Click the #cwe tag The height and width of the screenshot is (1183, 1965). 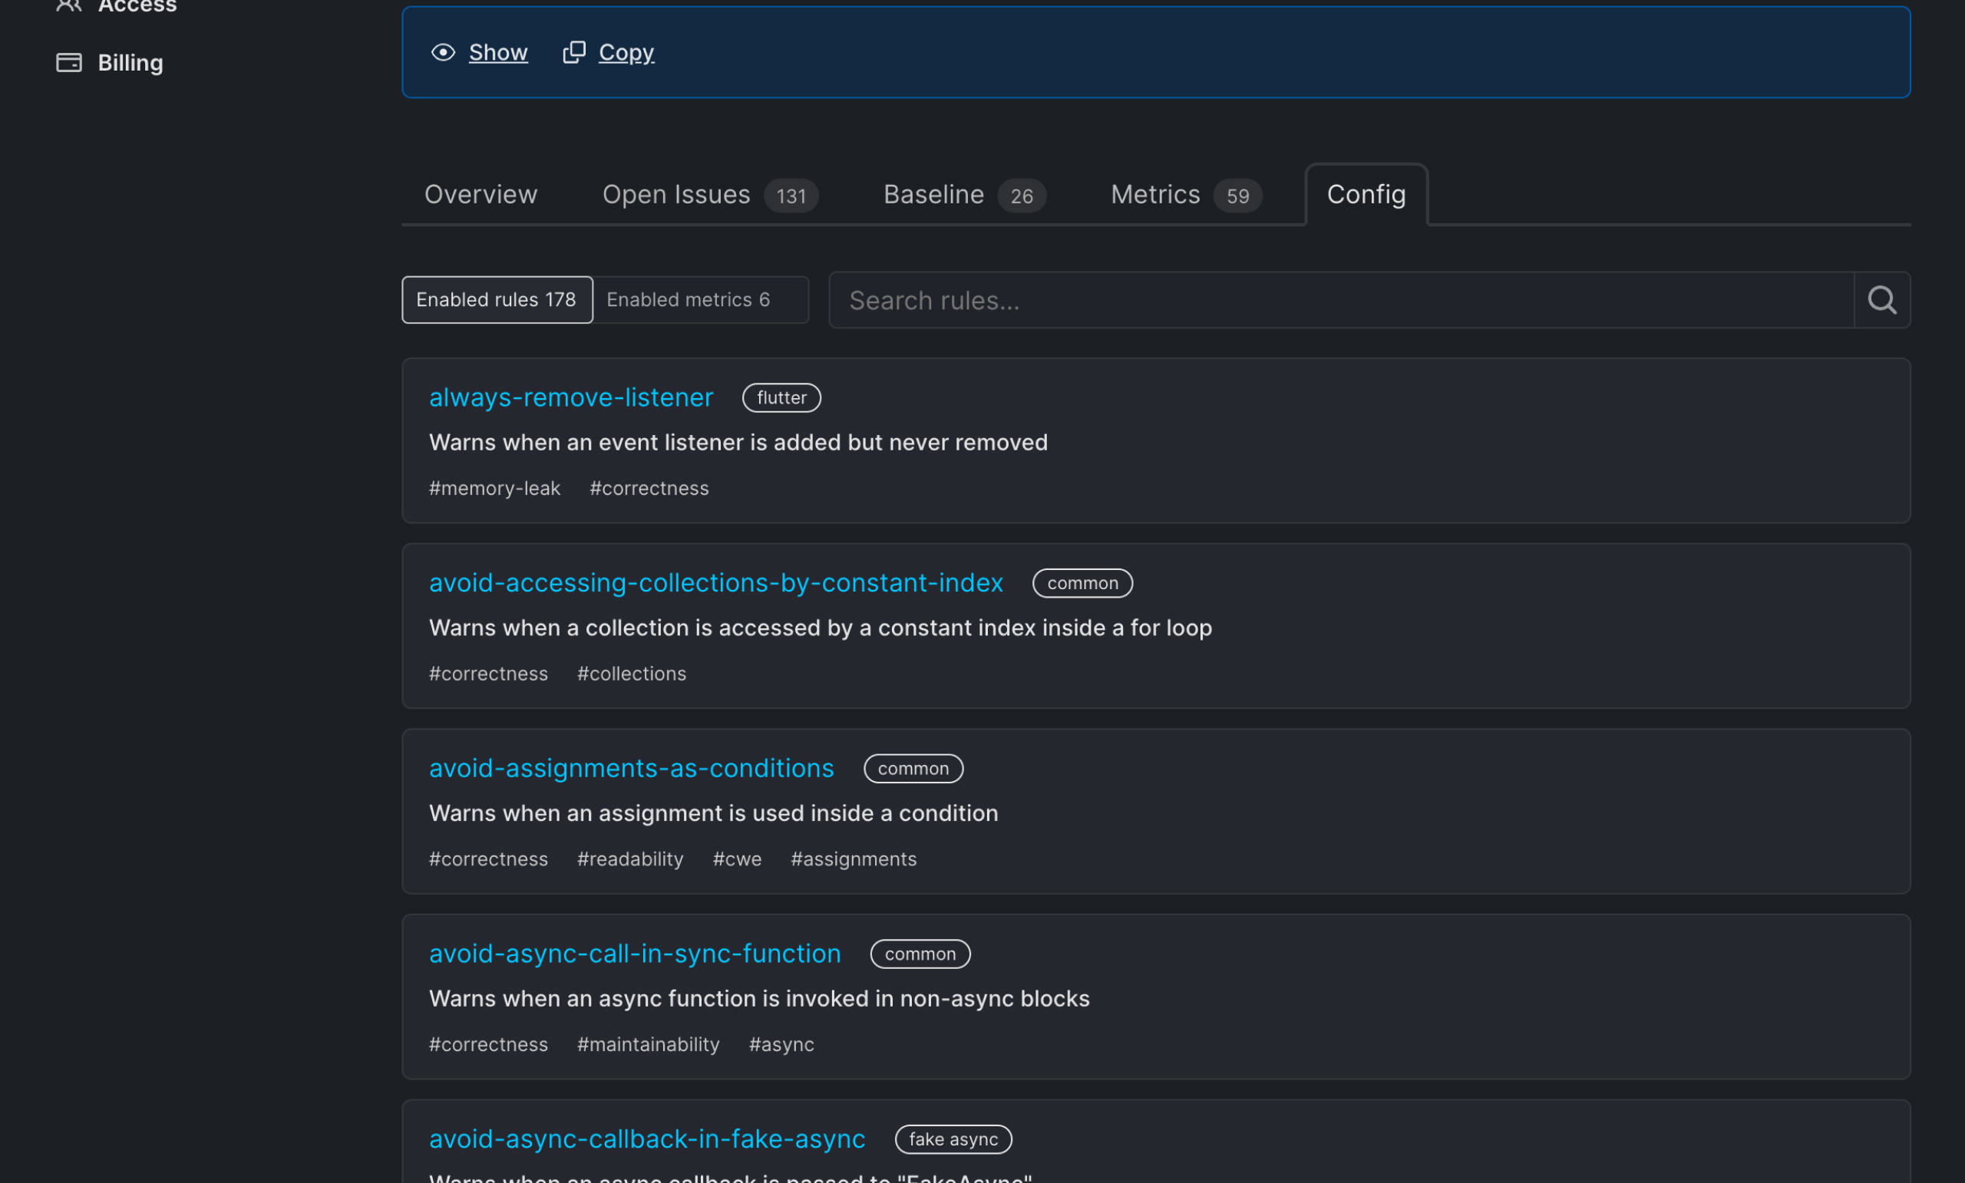point(737,858)
